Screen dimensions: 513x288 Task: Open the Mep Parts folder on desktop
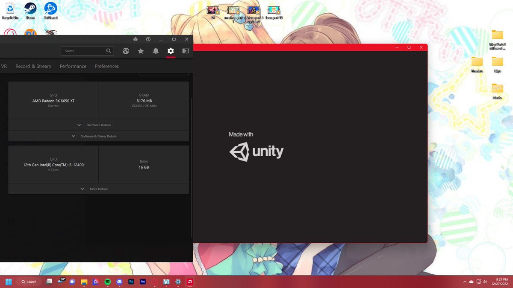point(497,40)
